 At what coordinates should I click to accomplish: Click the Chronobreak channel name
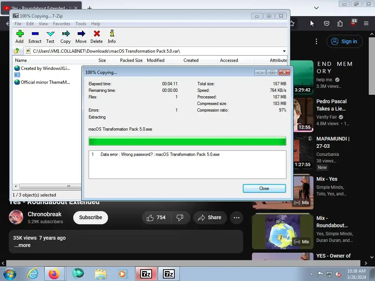(44, 214)
